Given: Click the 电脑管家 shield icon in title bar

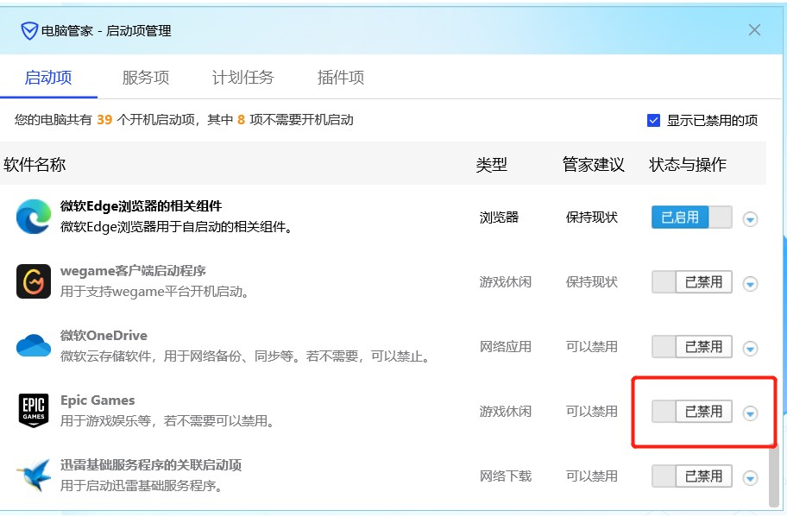Looking at the screenshot, I should click(x=28, y=29).
